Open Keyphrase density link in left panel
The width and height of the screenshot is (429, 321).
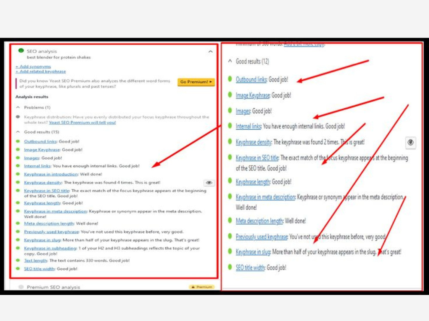(43, 182)
